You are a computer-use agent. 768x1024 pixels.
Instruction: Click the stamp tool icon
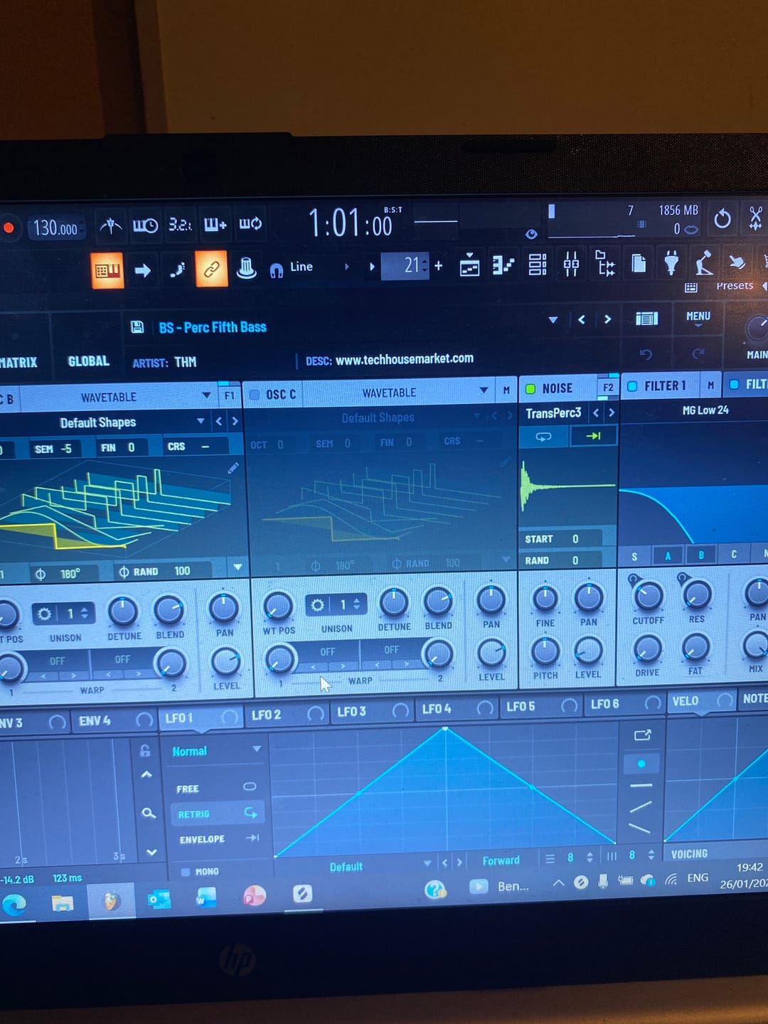246,268
